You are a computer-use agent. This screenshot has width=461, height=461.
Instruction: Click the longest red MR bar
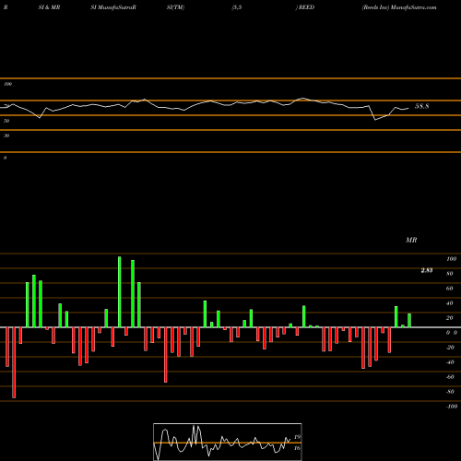(x=14, y=362)
